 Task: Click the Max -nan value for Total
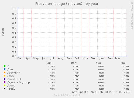126,89
